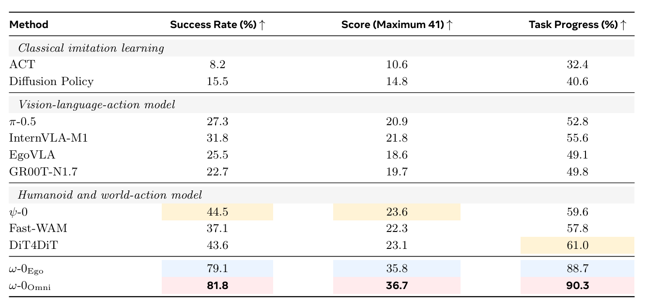This screenshot has width=646, height=304.
Task: Click the Task Progress (%) column header
Action: tap(578, 25)
